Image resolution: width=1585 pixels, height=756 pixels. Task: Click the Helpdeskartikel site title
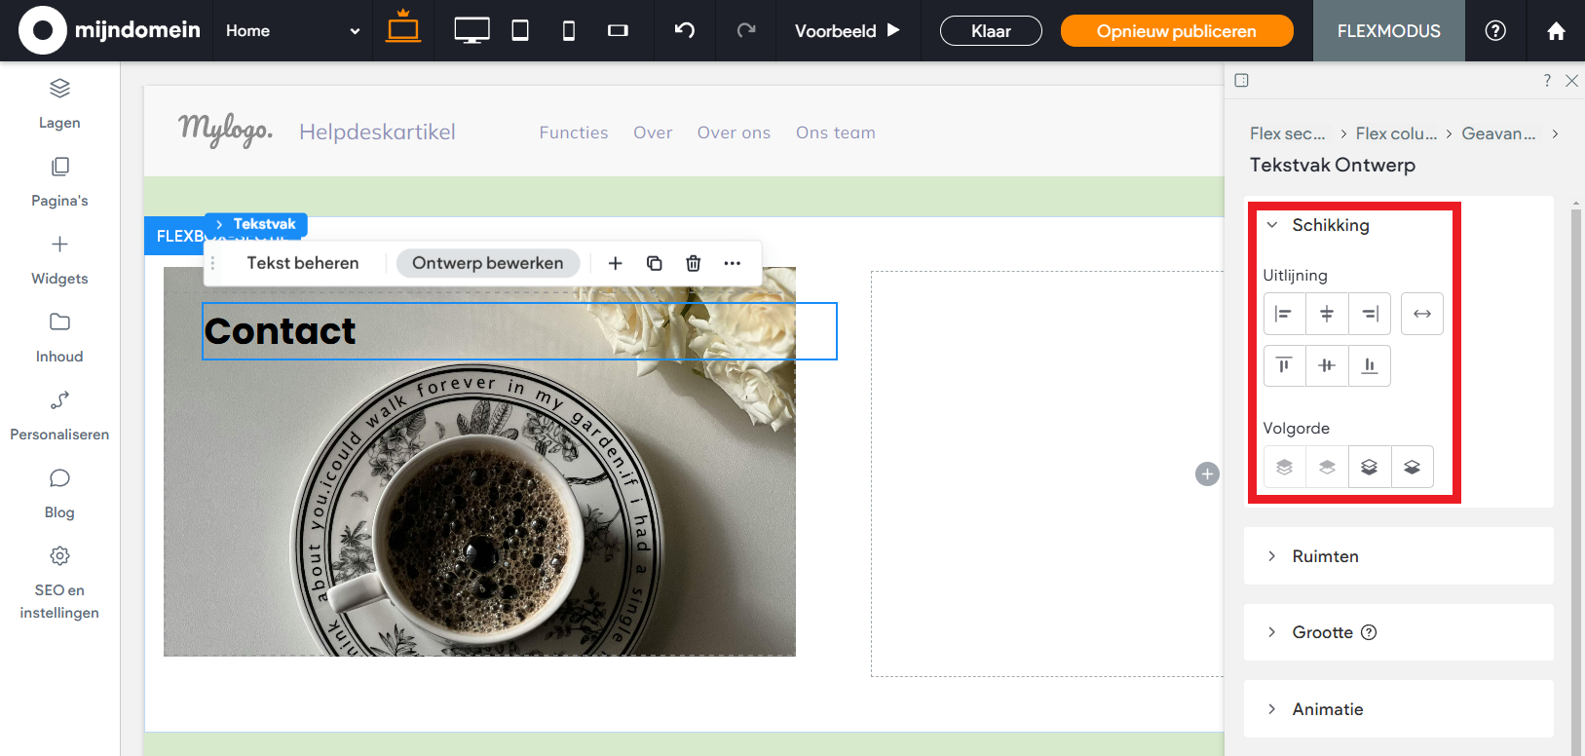tap(377, 132)
